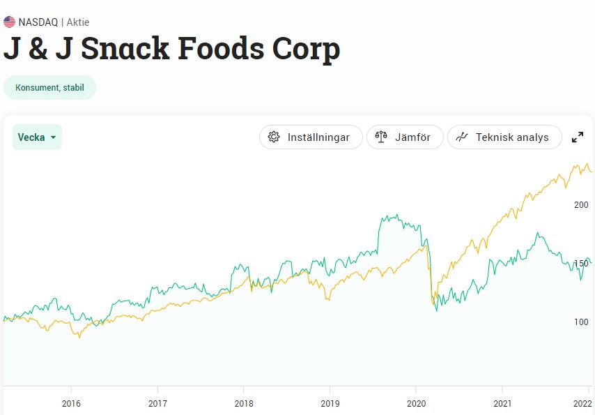
Task: Click the 2016 marker on the time axis
Action: tap(71, 403)
